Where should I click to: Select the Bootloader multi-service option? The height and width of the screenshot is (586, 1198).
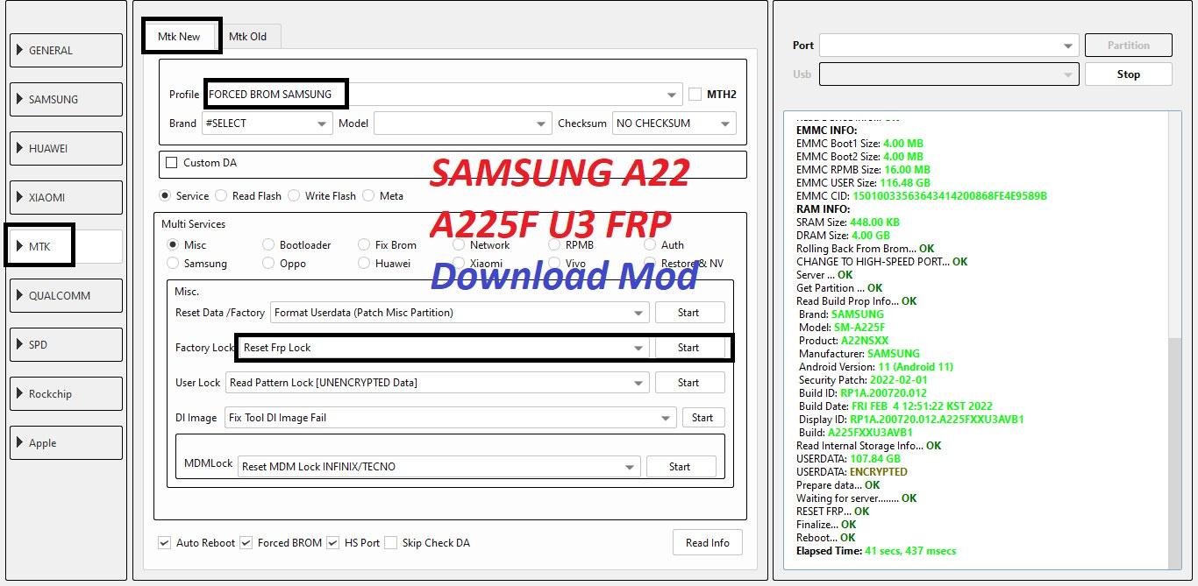point(268,244)
